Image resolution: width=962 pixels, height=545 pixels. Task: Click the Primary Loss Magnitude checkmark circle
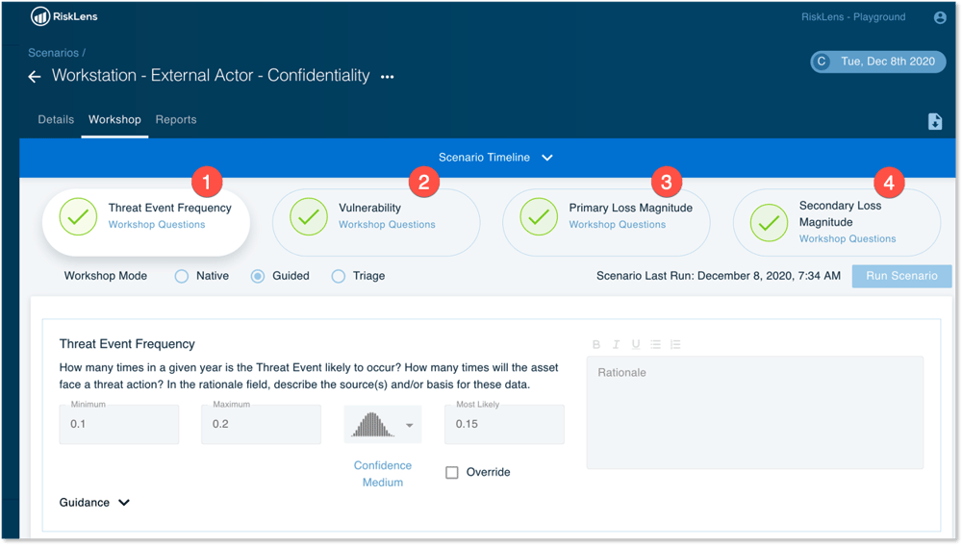tap(539, 216)
